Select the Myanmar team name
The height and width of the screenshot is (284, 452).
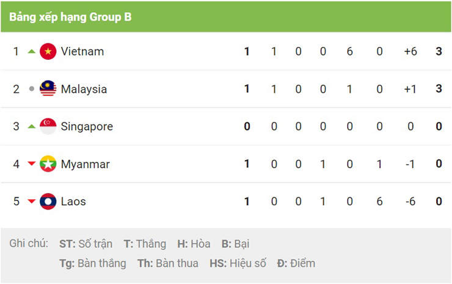(85, 164)
